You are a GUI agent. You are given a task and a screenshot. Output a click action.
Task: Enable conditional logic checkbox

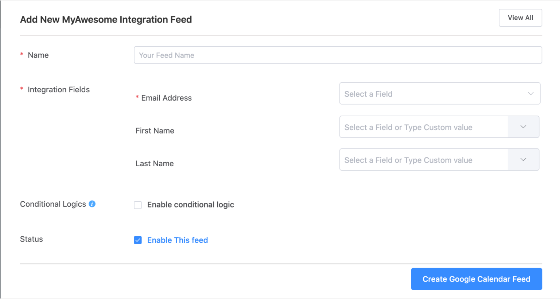tap(138, 205)
